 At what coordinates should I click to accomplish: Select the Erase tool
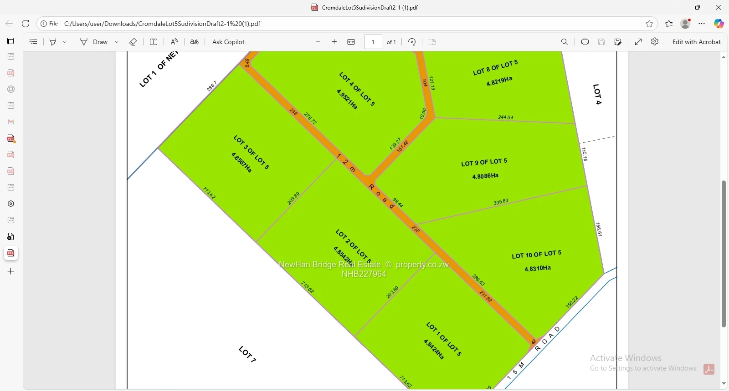[133, 42]
